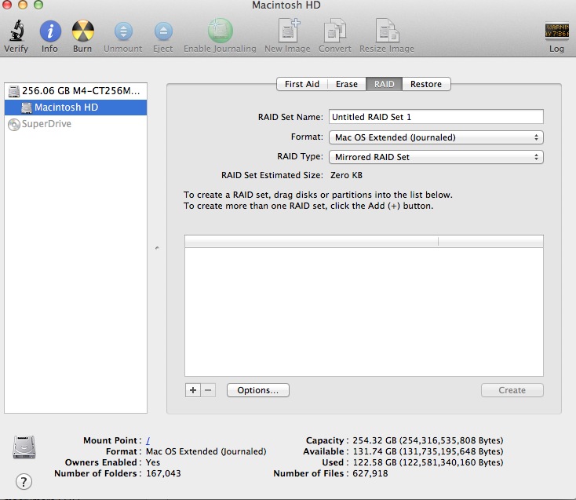This screenshot has width=576, height=500.
Task: Click the Eject toolbar icon
Action: pyautogui.click(x=163, y=31)
